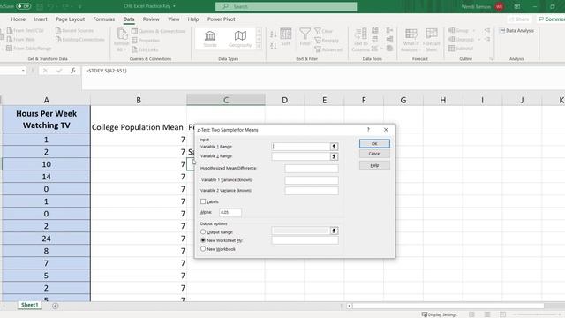Click Recent Sources icon
Screen dimensions: 565x318
(x=58, y=31)
